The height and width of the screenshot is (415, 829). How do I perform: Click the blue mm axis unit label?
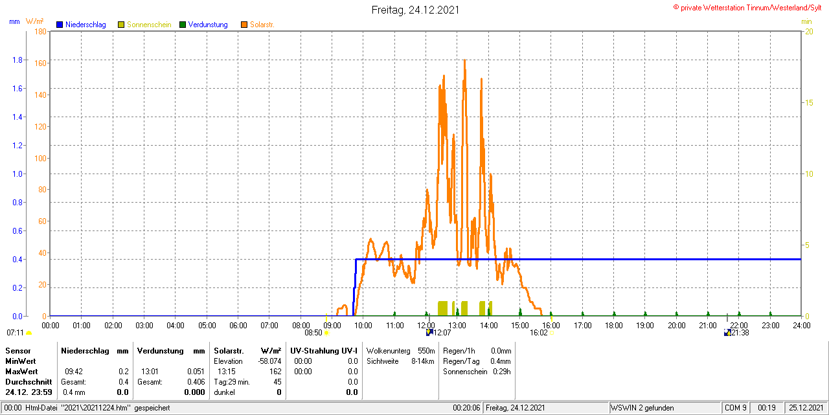(x=14, y=21)
